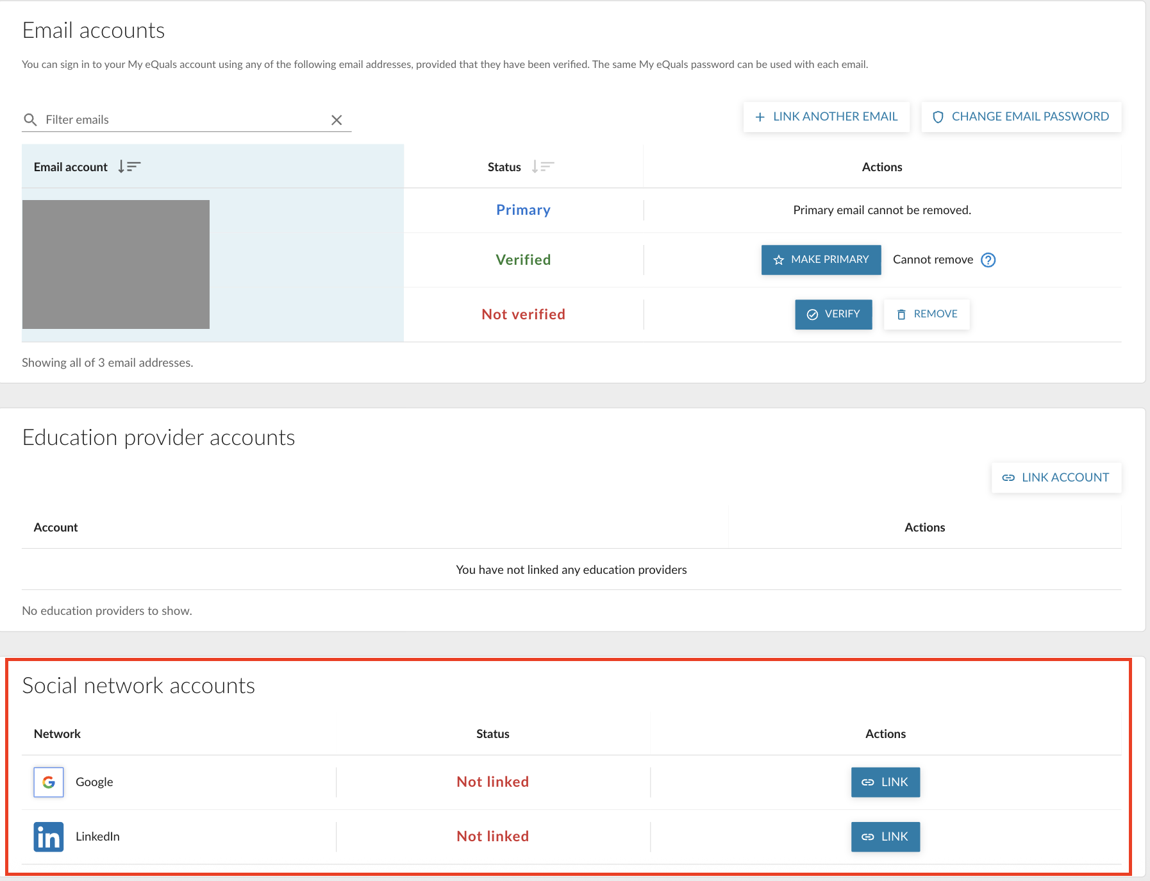Click 'Primary email cannot be removed.' text
1150x881 pixels.
click(882, 210)
